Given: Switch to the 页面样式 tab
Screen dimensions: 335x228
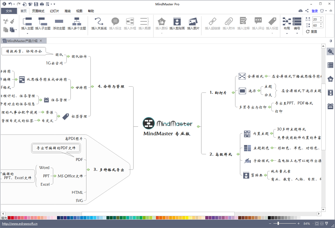Looking at the screenshot, I should pos(38,11).
